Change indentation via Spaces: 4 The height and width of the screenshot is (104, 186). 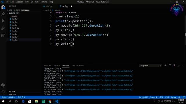(x=153, y=97)
